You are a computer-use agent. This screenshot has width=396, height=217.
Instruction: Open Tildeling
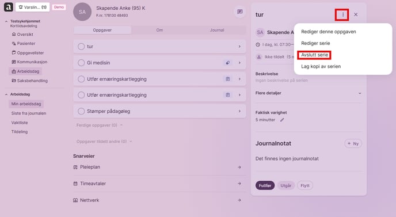click(20, 132)
